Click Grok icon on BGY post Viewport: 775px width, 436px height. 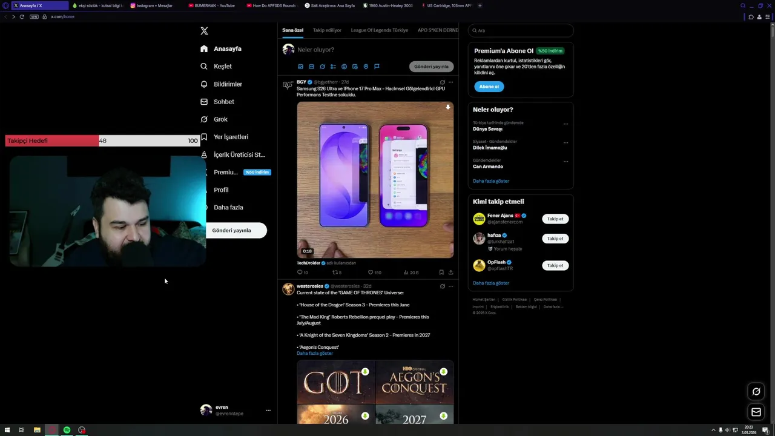click(442, 82)
